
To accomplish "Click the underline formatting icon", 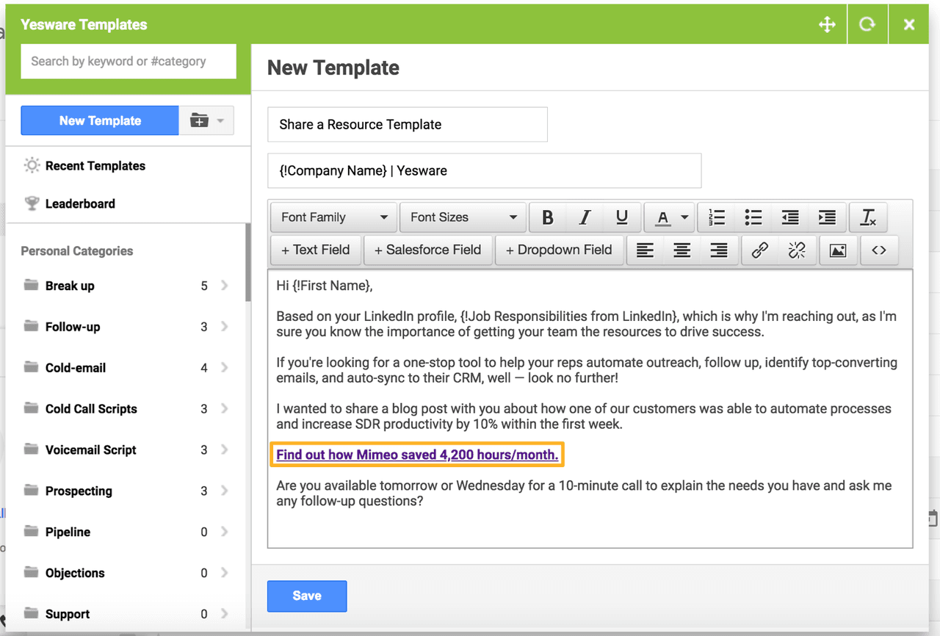I will (622, 217).
